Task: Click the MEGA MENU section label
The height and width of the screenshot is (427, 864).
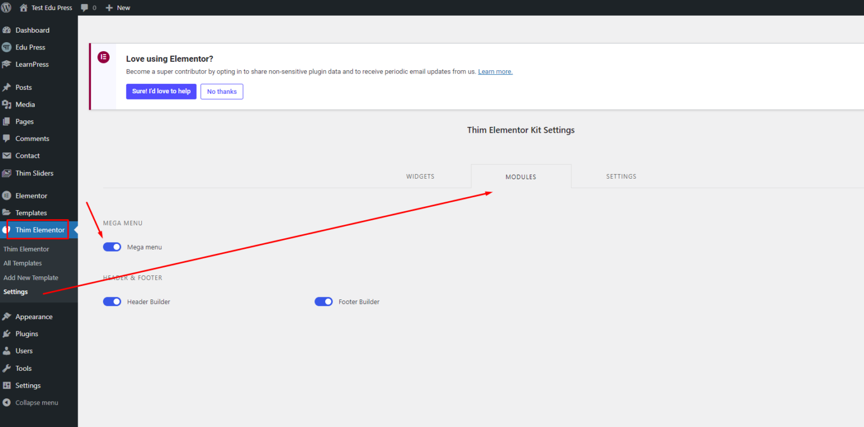Action: (123, 223)
